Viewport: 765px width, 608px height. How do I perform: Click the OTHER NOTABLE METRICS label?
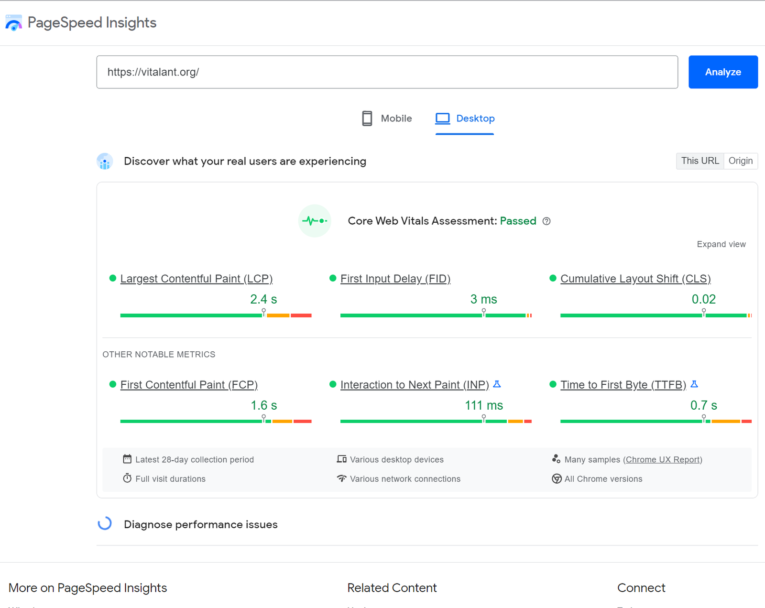pos(159,354)
